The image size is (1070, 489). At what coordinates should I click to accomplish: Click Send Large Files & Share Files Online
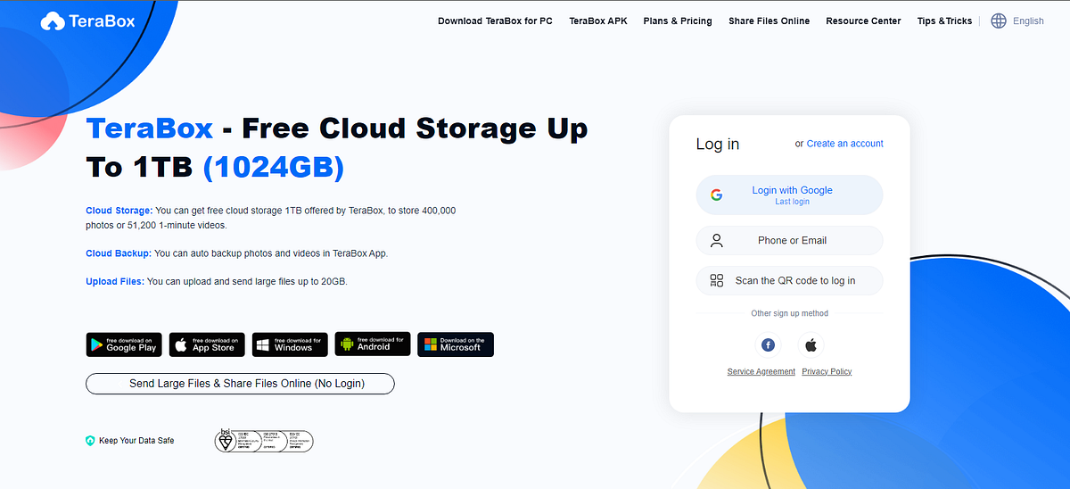coord(239,383)
